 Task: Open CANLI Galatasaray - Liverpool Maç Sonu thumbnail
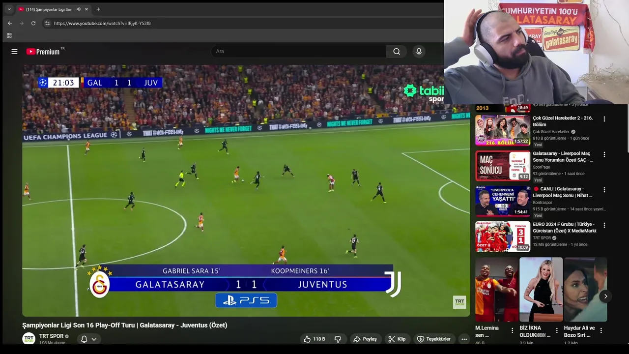[x=502, y=201]
